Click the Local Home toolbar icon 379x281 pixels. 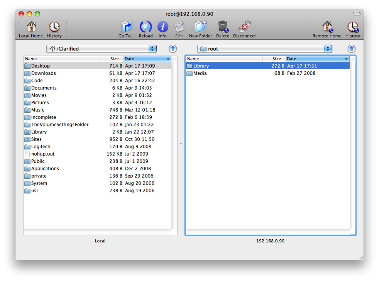31,27
